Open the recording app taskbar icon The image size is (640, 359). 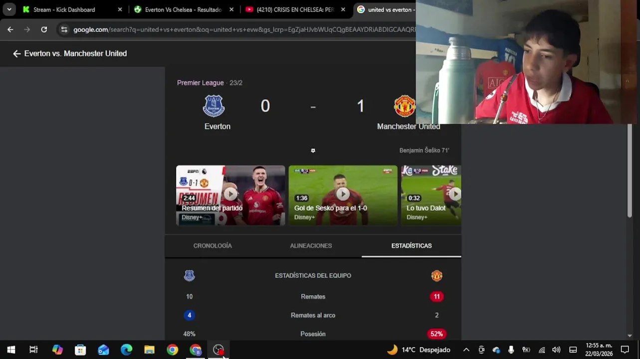(x=218, y=350)
